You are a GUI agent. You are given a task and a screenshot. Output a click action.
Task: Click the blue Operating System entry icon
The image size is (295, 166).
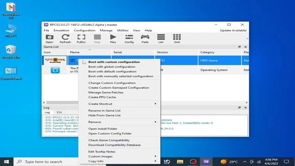coord(55,70)
